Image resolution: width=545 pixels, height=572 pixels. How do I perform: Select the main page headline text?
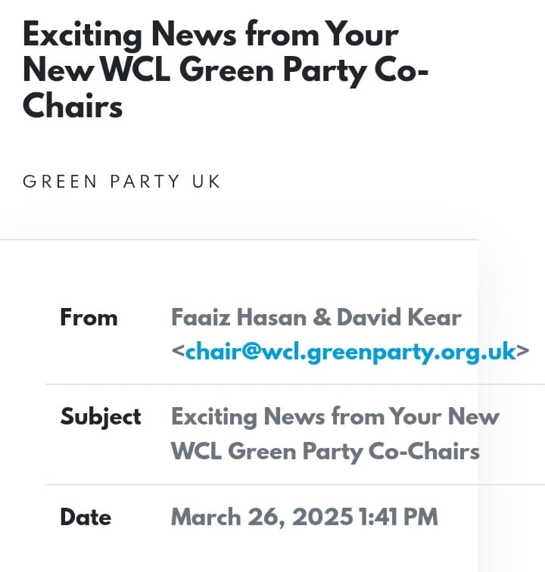point(226,70)
